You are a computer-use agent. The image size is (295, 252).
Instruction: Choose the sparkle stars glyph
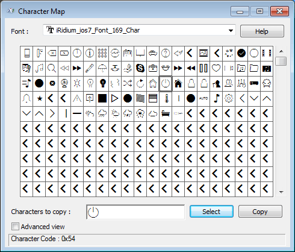[229, 53]
